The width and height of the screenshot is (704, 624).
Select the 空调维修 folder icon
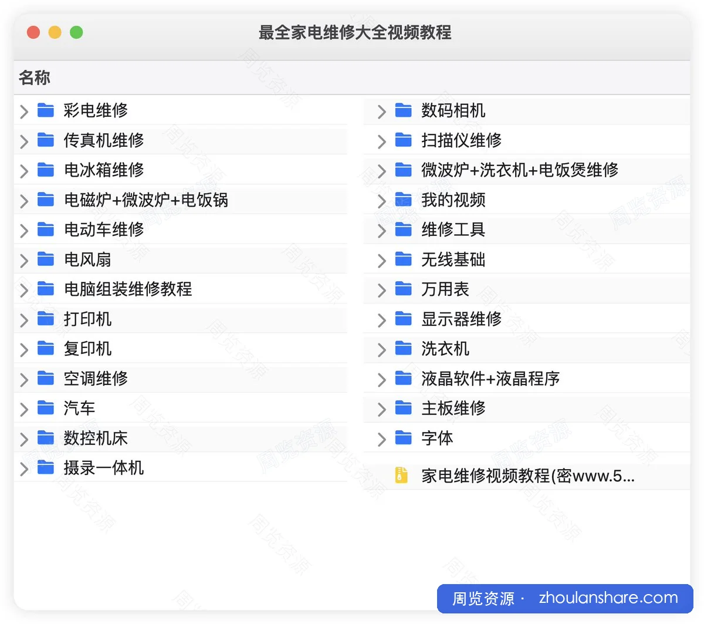[x=46, y=378]
